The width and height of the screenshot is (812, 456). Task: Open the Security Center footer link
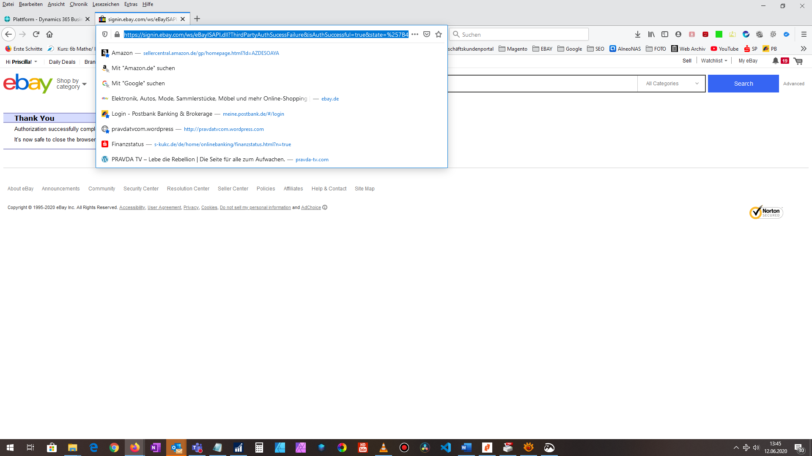pyautogui.click(x=141, y=189)
